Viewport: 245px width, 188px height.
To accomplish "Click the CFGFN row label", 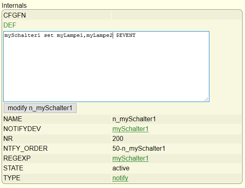I will click(x=14, y=15).
